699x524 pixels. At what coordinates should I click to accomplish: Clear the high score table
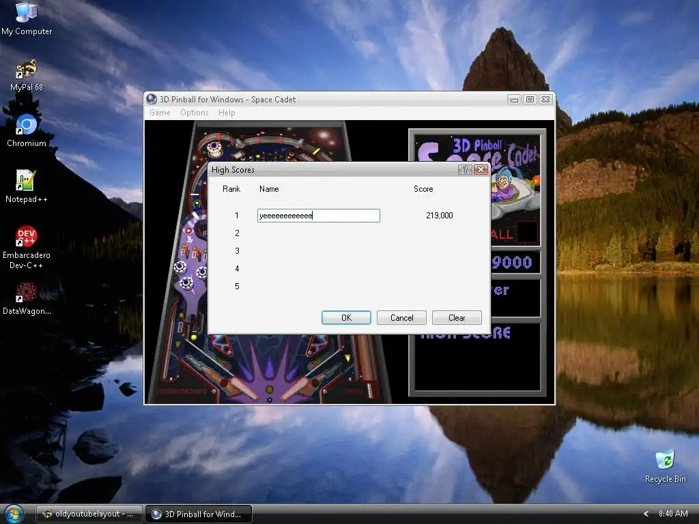[x=457, y=318]
